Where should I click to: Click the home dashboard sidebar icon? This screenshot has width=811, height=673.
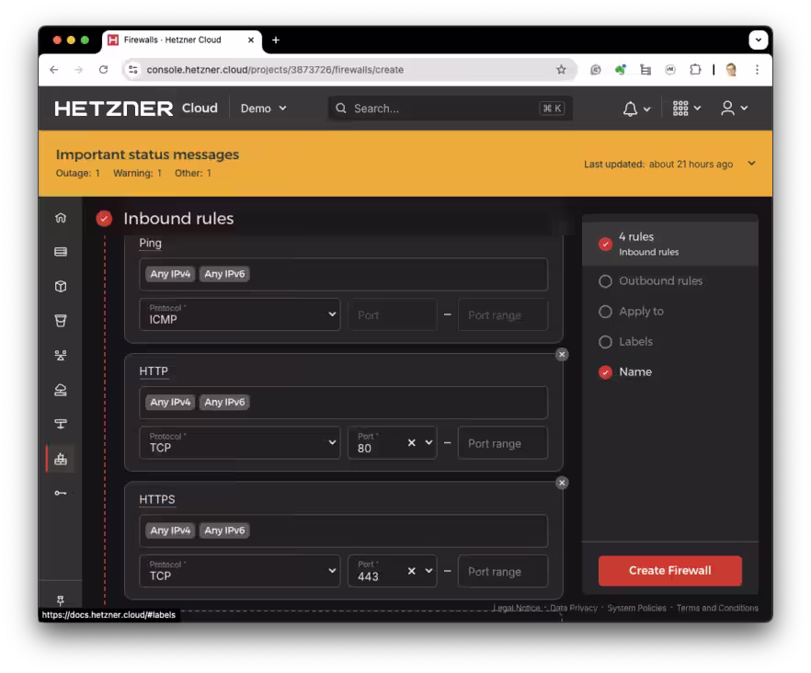[61, 218]
